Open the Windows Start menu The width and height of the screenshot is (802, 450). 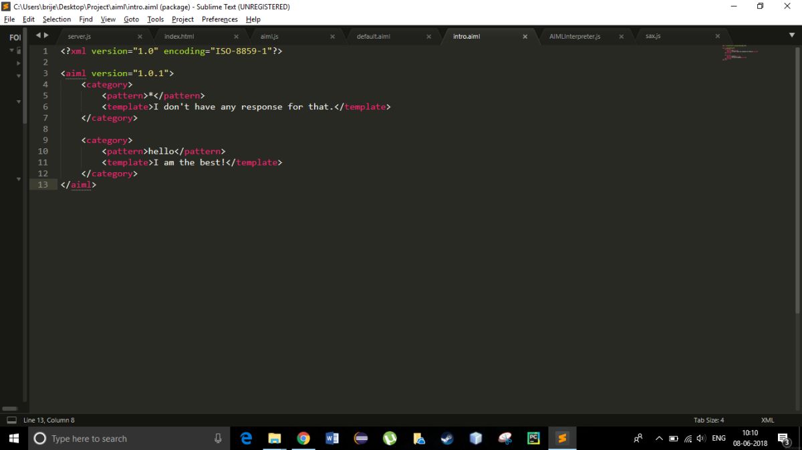pyautogui.click(x=13, y=438)
